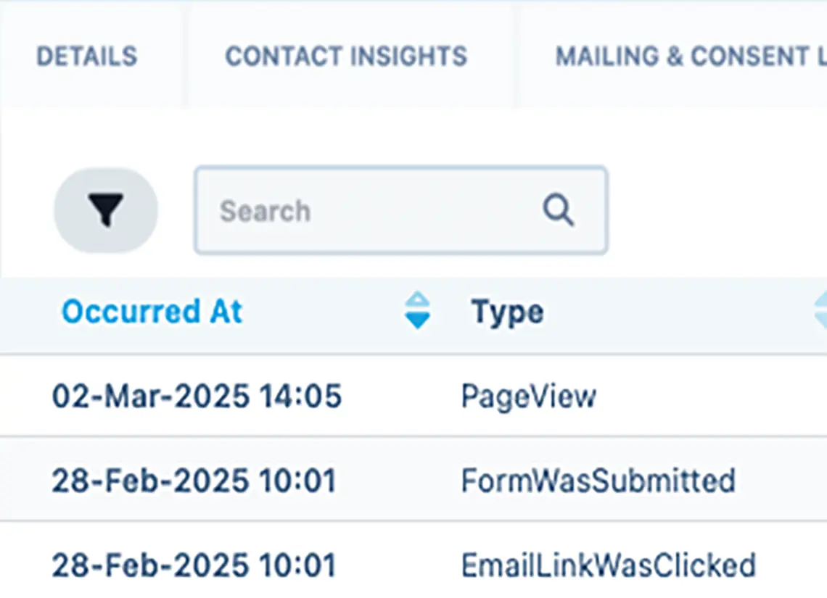Viewport: 827px width, 598px height.
Task: Click the FormWasSubmitted type cell
Action: (x=598, y=481)
